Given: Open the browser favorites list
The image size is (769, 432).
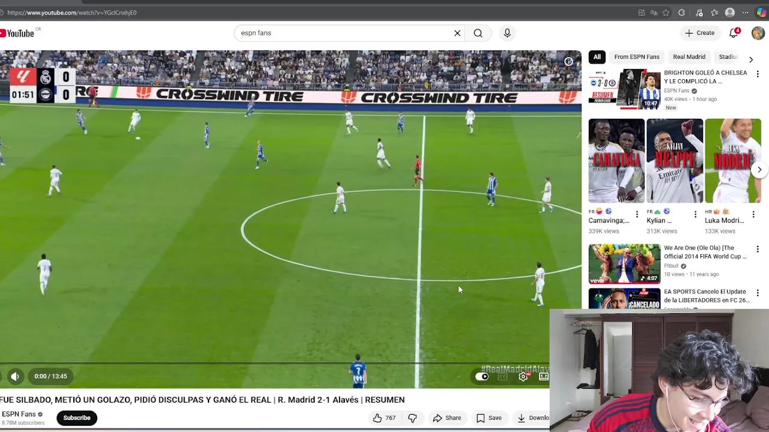Looking at the screenshot, I should (714, 13).
